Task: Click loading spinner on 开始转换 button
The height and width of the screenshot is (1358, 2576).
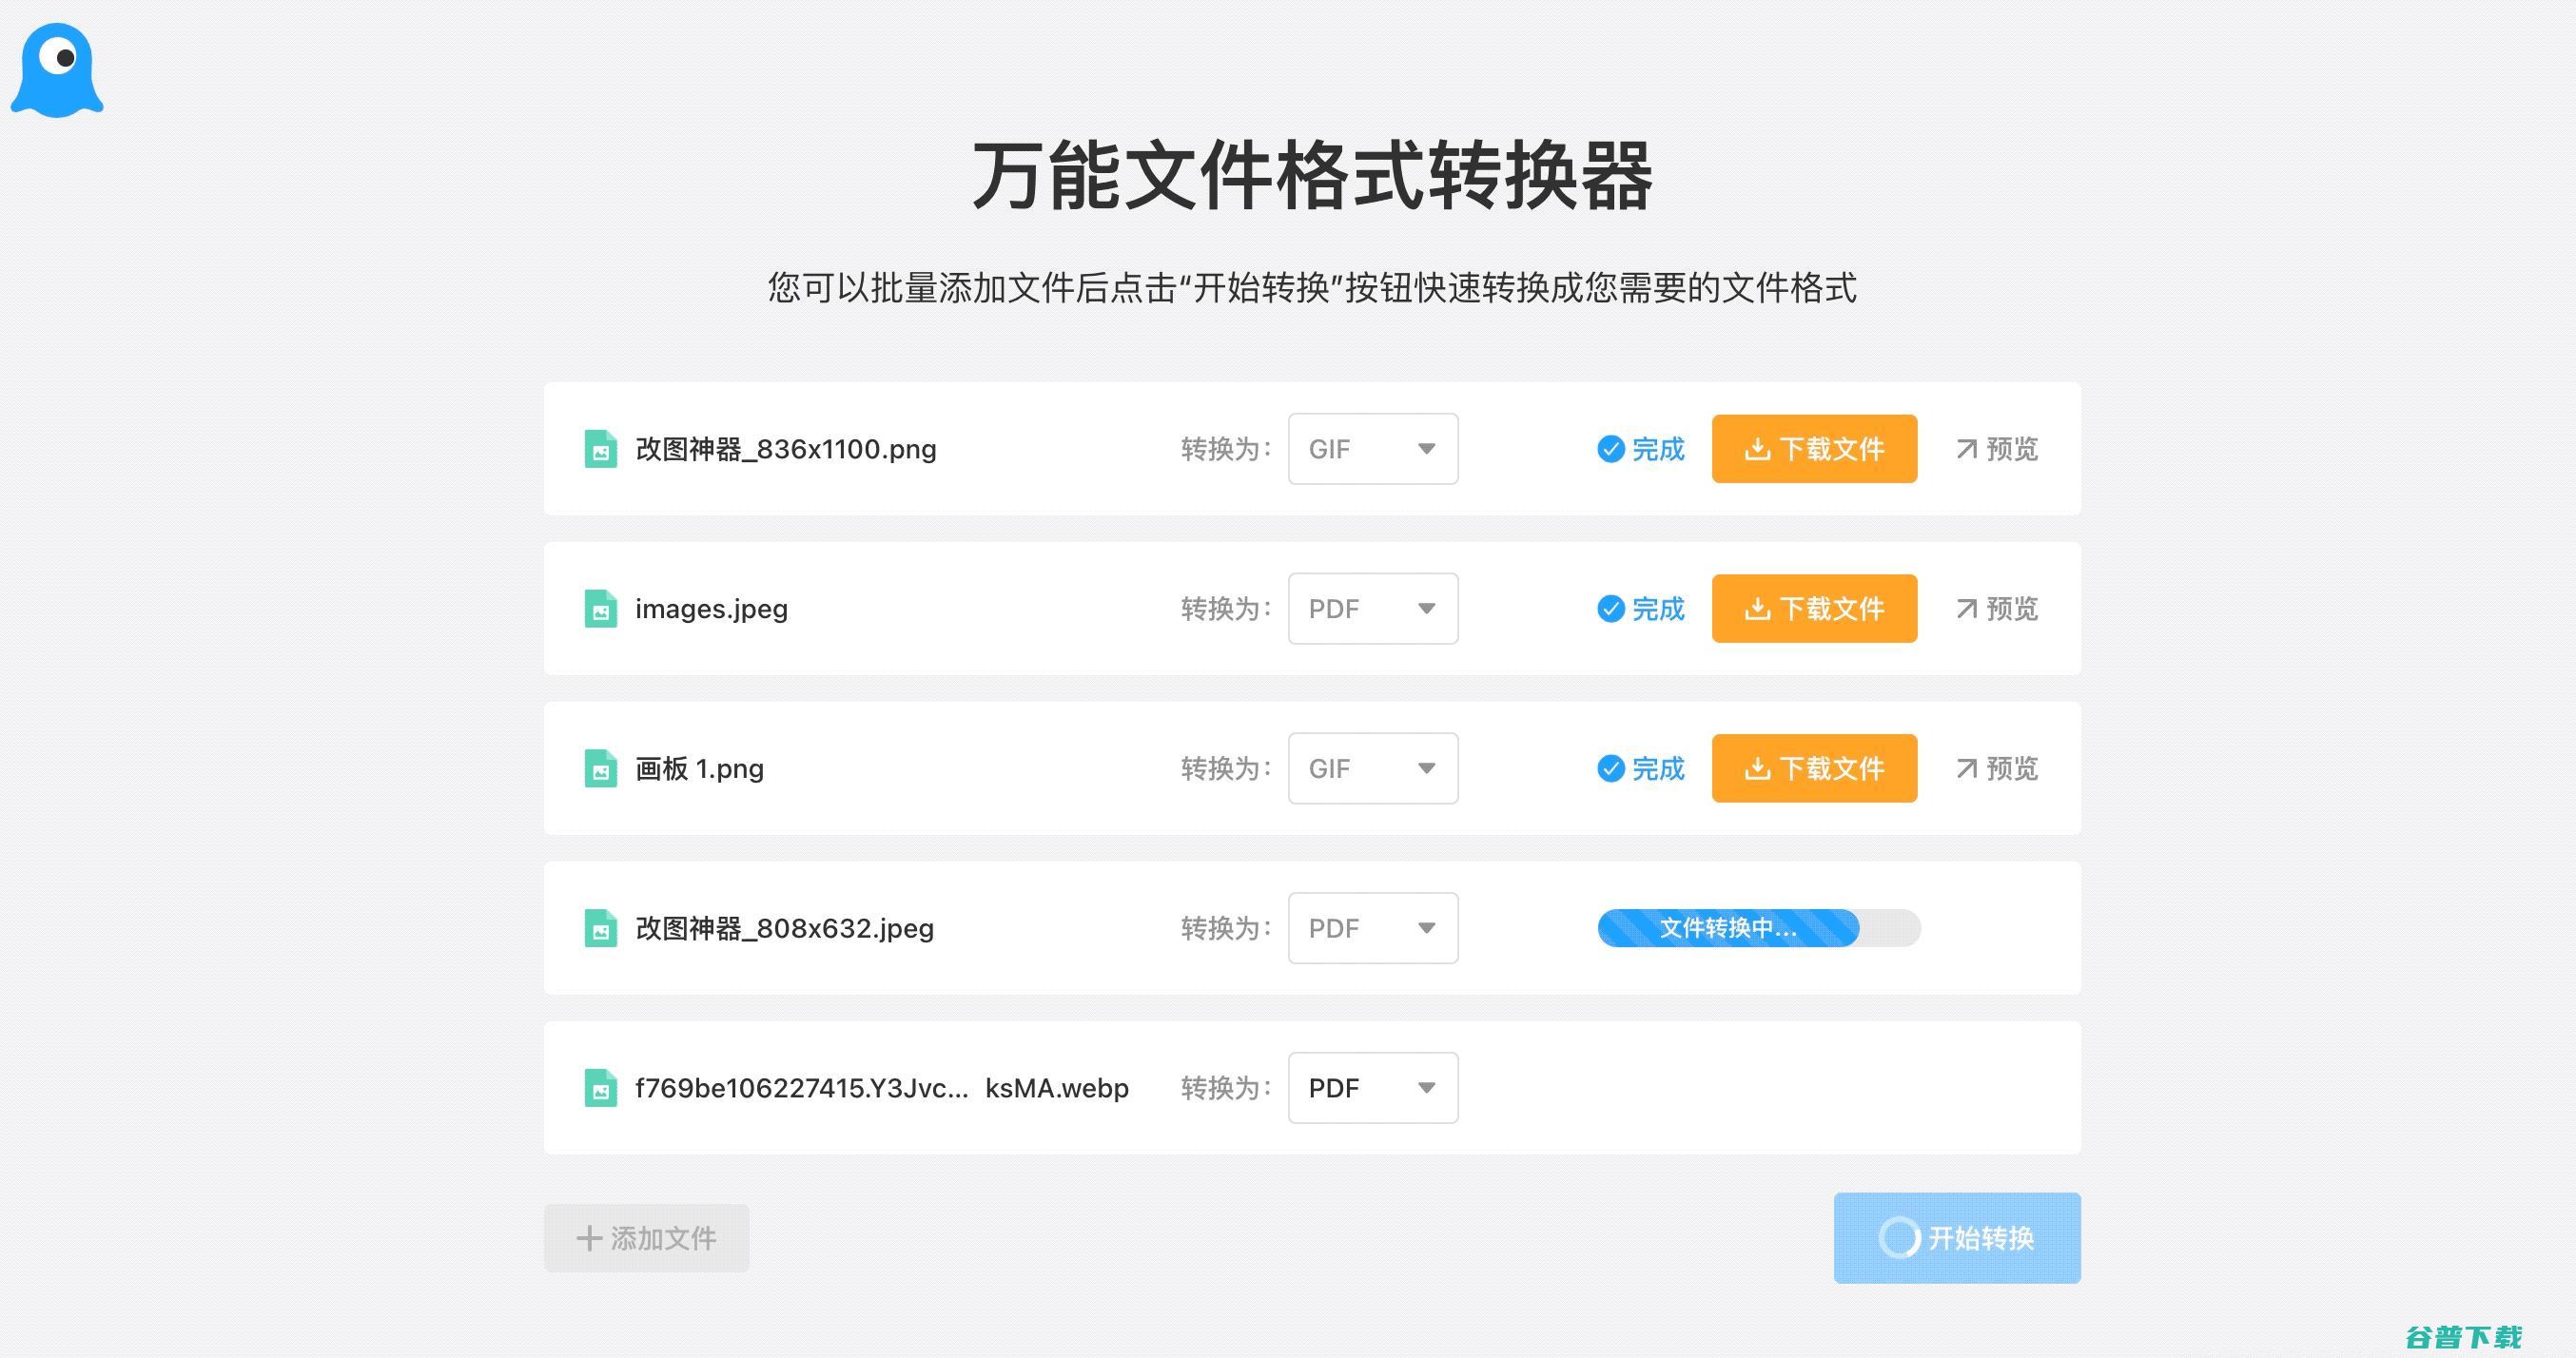Action: 1898,1238
